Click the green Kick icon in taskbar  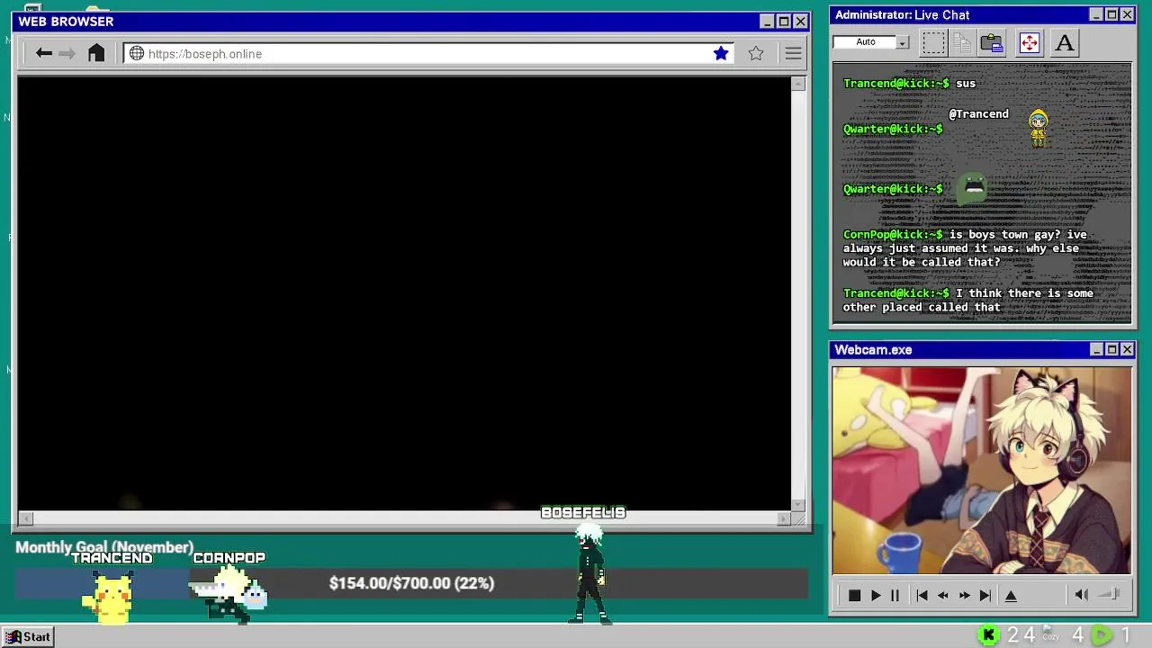[989, 635]
